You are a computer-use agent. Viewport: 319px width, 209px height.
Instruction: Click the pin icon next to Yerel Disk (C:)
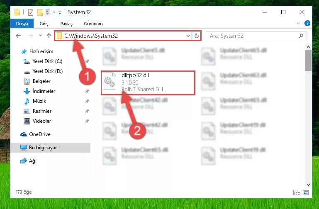(x=87, y=61)
